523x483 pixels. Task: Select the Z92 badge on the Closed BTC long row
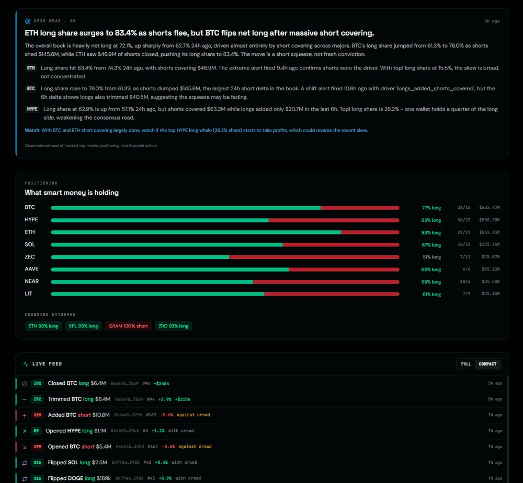[x=37, y=383]
